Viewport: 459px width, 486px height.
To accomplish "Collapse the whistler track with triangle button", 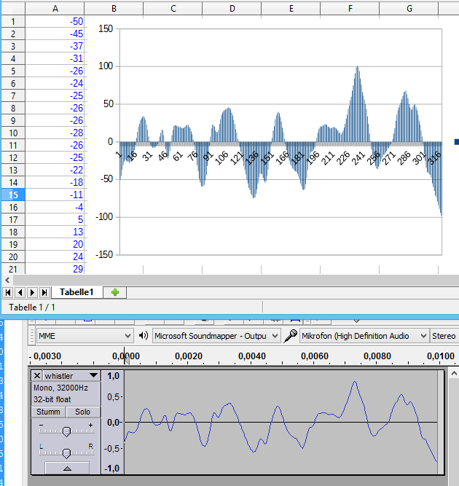I will click(x=67, y=469).
